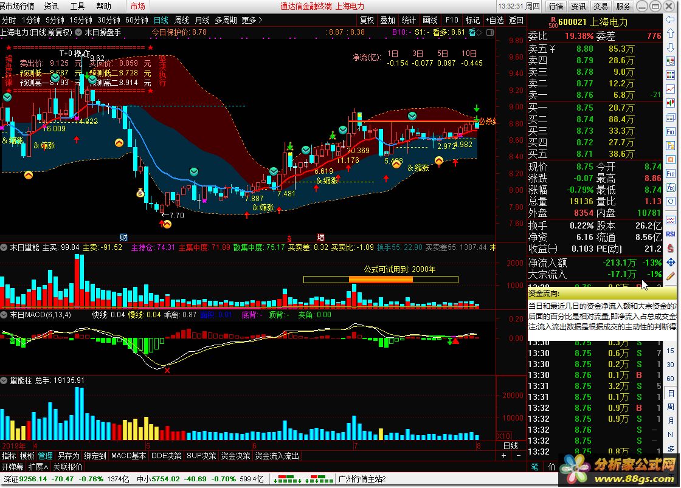Viewport: 681px width, 488px height.
Task: Click the orange 自 self-select sidebar icon
Action: click(x=670, y=159)
